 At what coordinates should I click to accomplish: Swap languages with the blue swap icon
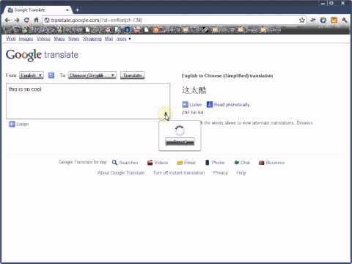tap(51, 76)
